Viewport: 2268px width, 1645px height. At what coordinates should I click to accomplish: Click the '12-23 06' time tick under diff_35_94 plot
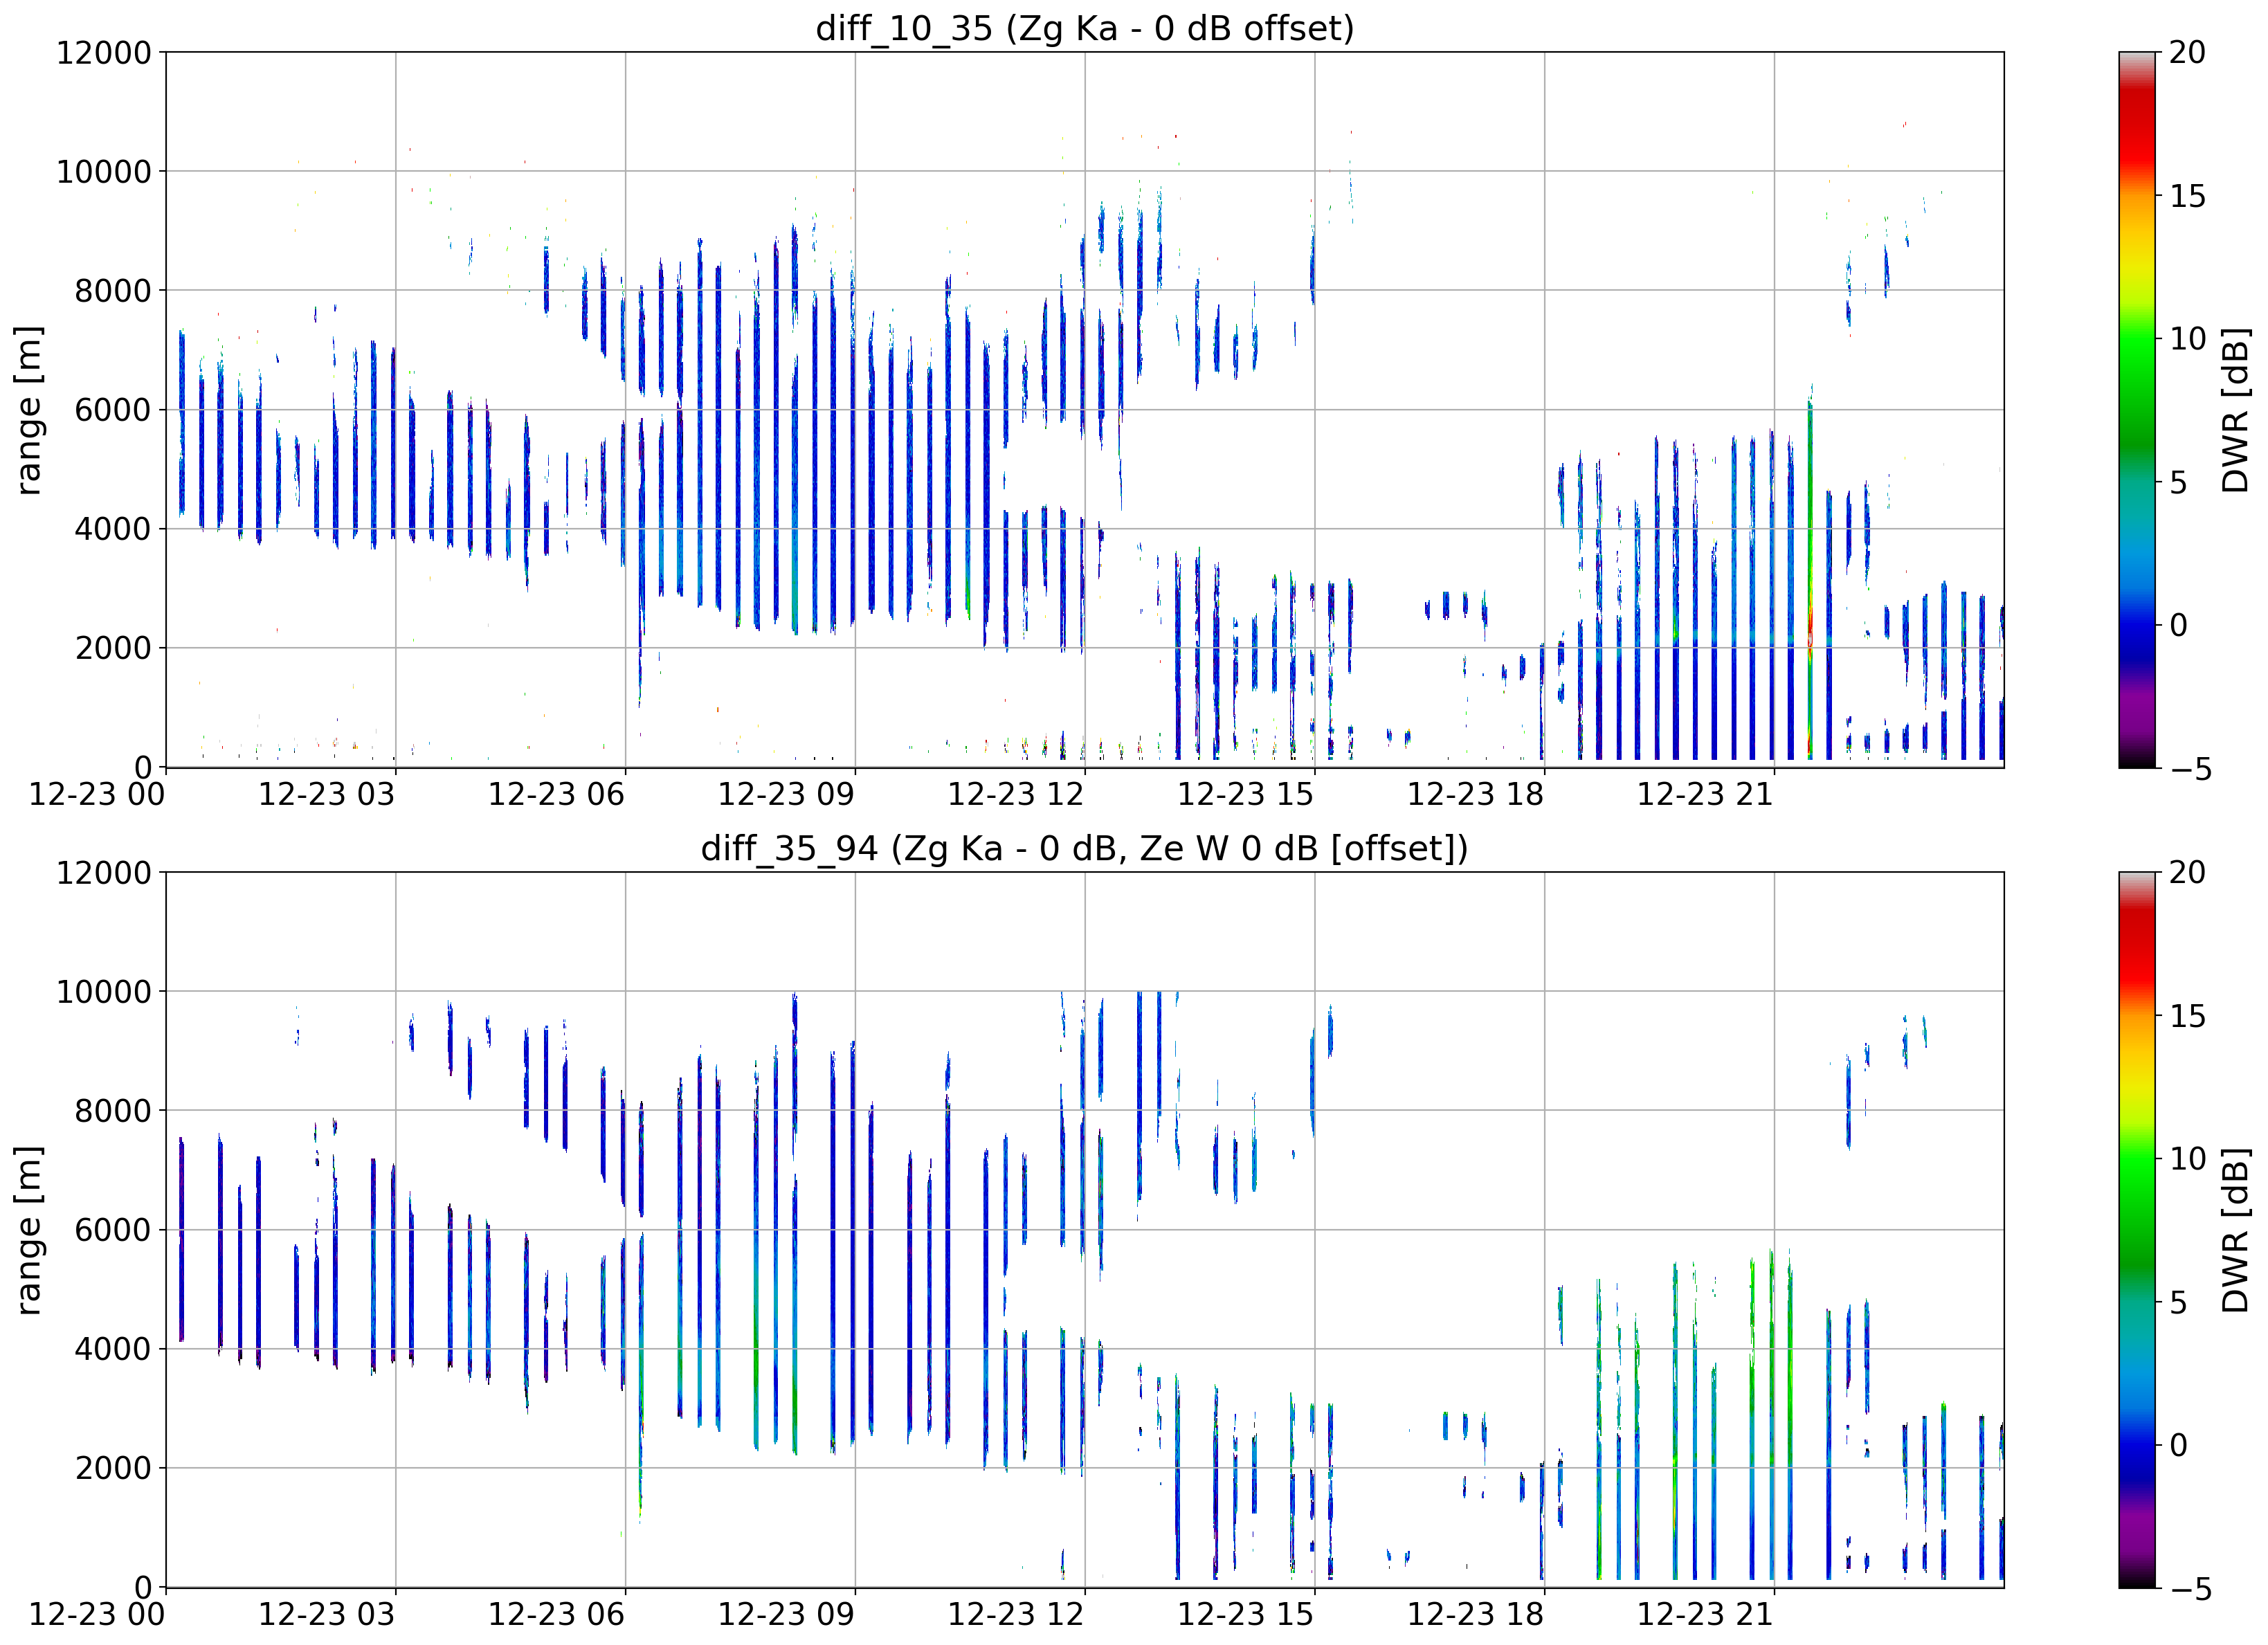pyautogui.click(x=556, y=1614)
